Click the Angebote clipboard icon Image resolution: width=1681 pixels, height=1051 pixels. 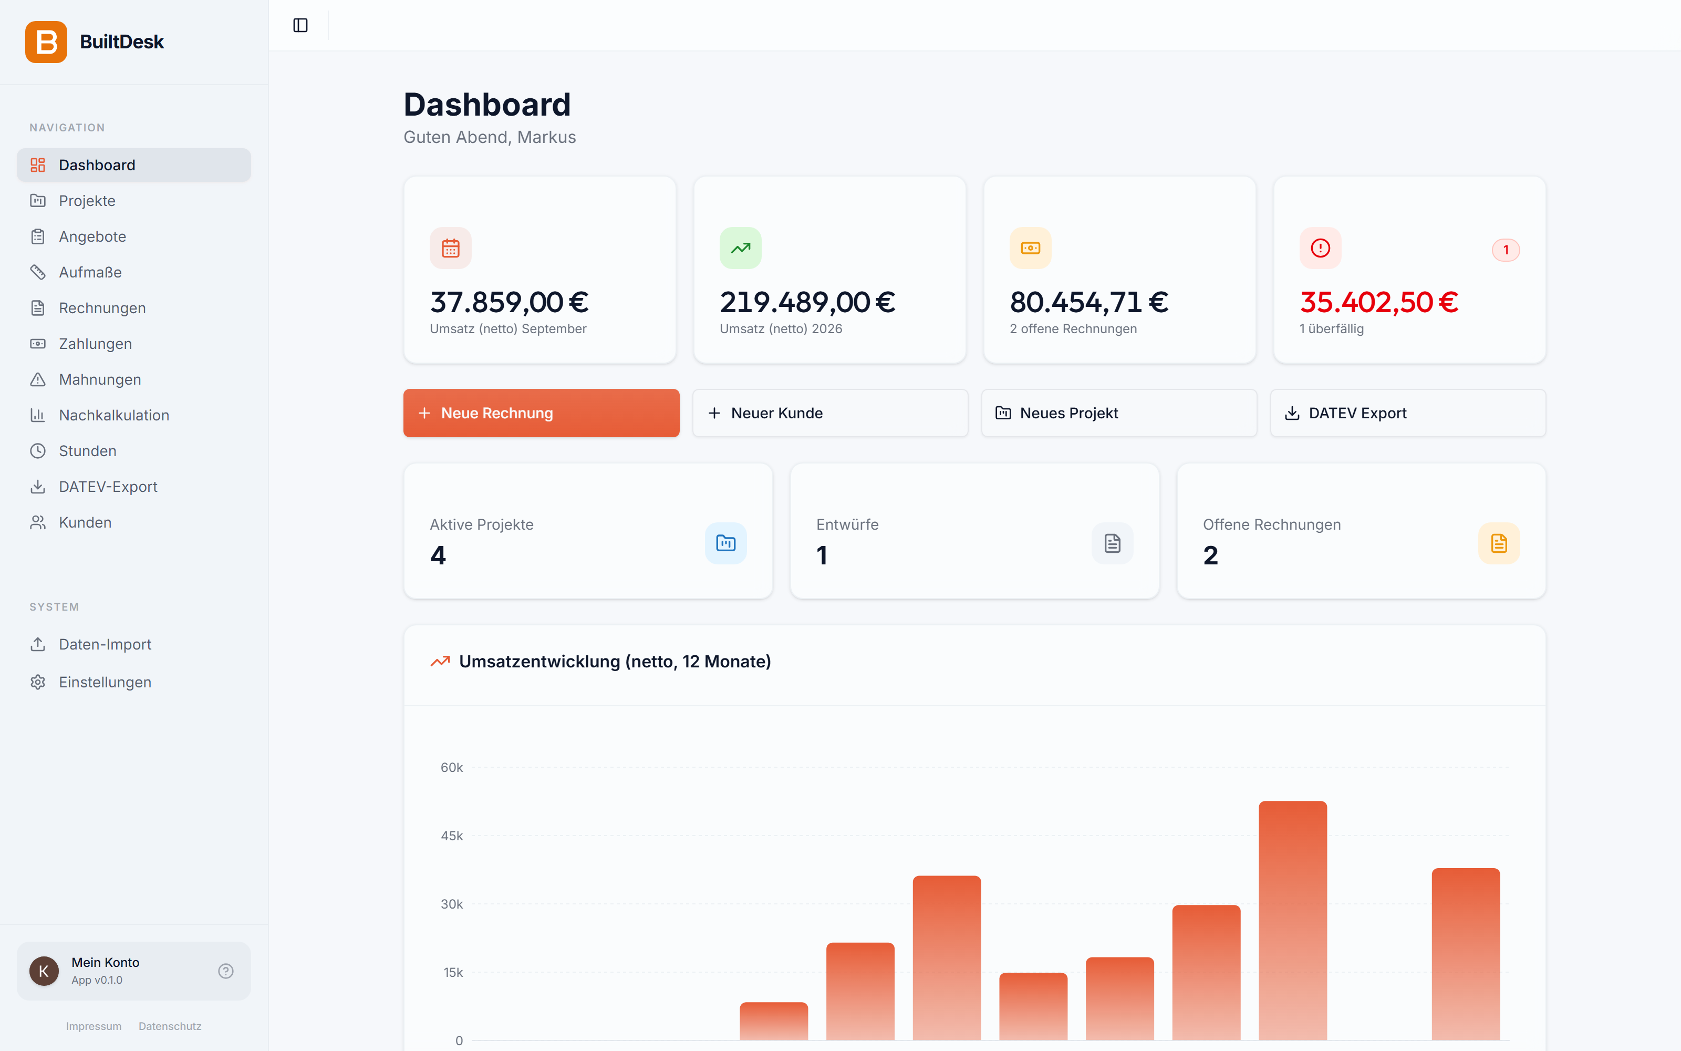[37, 236]
